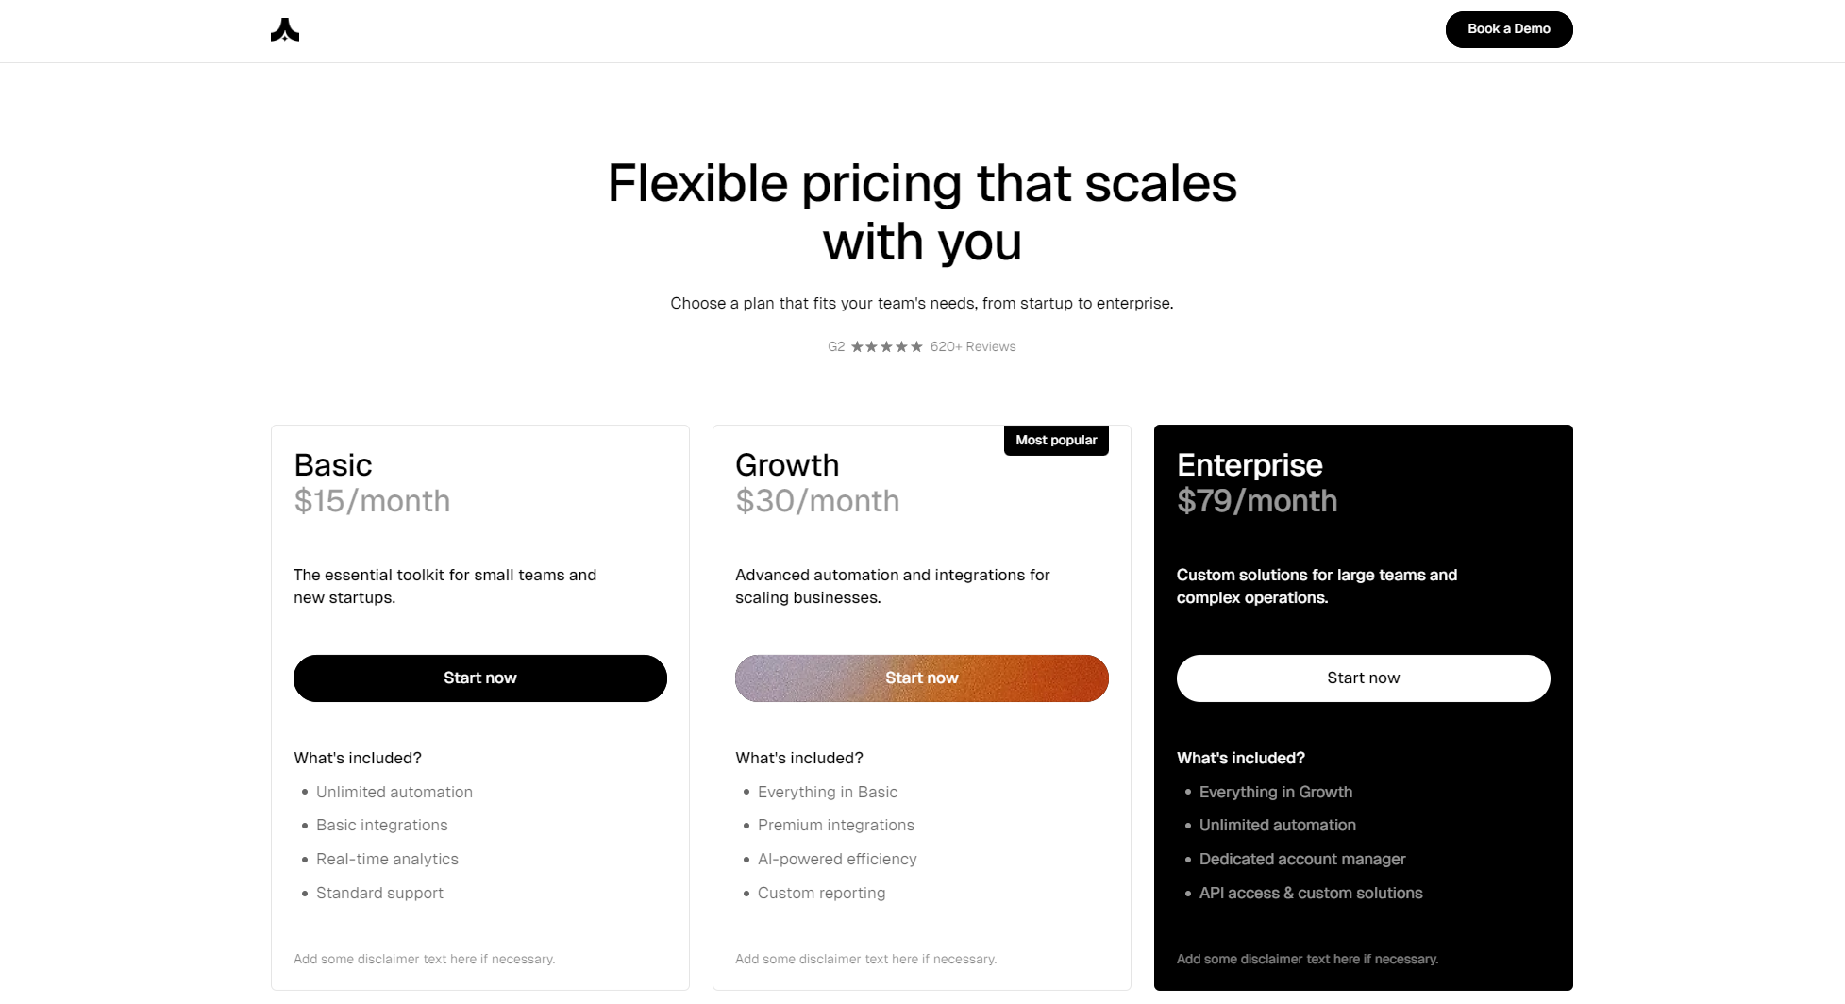The image size is (1845, 1004).
Task: Click the $79/month price text
Action: point(1257,501)
